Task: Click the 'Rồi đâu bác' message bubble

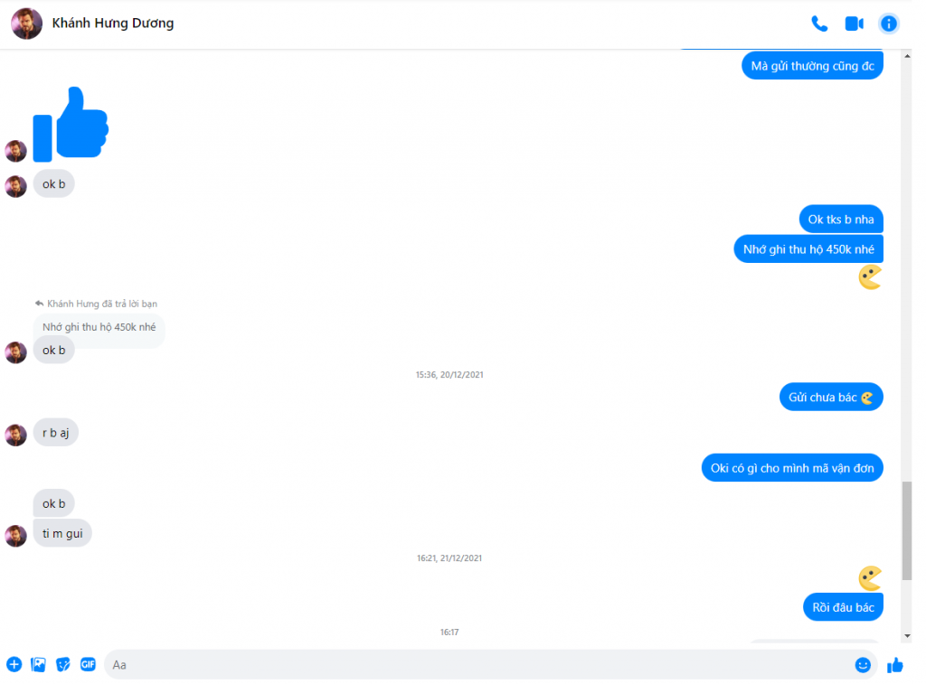Action: (x=843, y=607)
